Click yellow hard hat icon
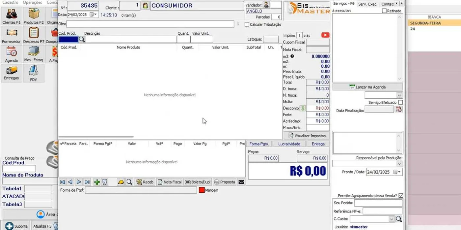Viewport: 461px width, 230px height. [121, 182]
